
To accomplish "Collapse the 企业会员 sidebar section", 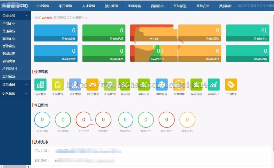I will click(x=15, y=15).
